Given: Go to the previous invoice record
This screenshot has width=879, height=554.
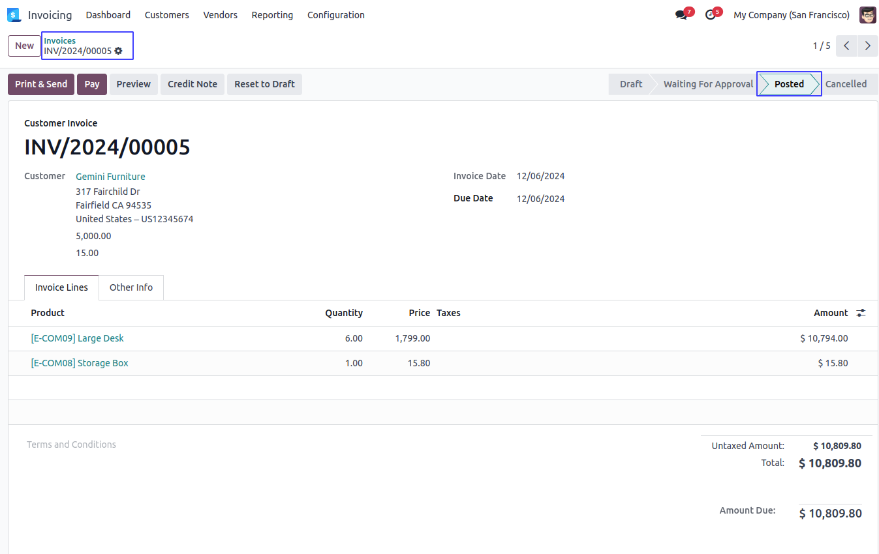Looking at the screenshot, I should click(846, 46).
